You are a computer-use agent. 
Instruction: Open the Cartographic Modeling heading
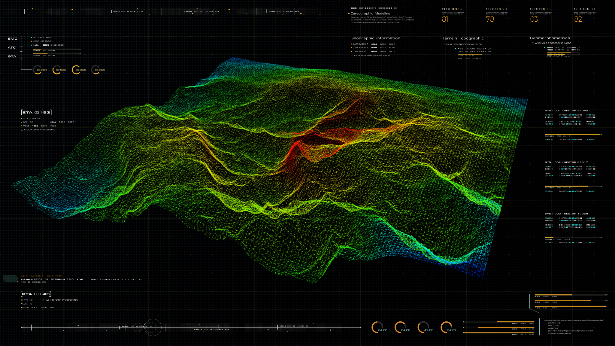[x=370, y=14]
